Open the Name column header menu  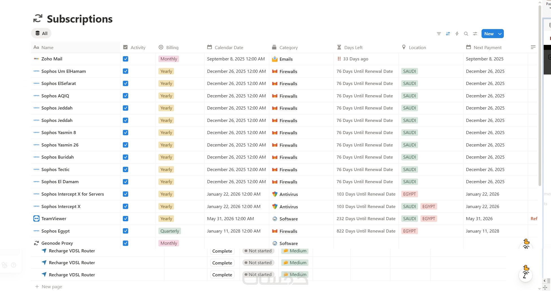point(76,47)
